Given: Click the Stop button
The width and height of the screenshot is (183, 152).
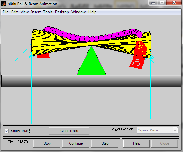Looking at the screenshot, I should [x=47, y=143].
